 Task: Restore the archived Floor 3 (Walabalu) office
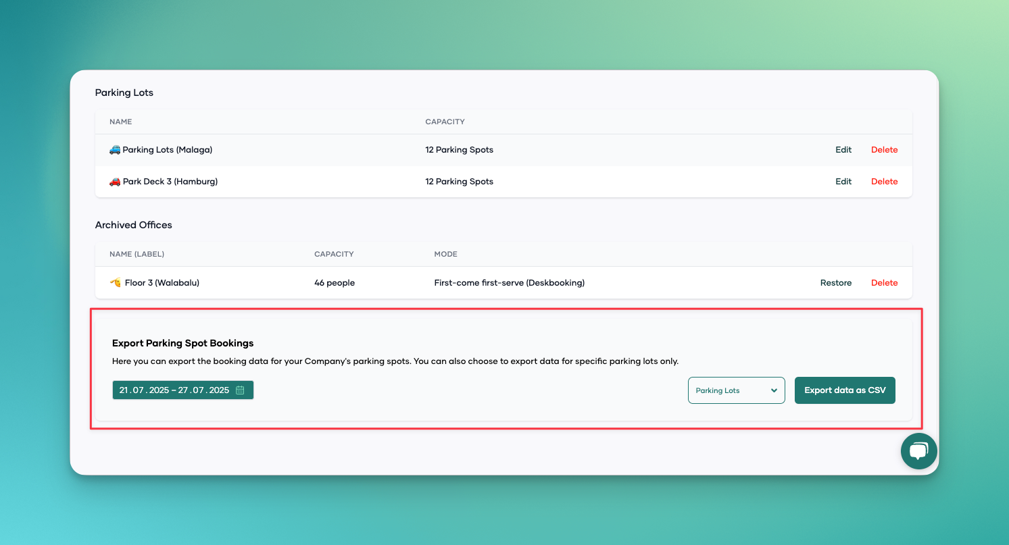[835, 283]
